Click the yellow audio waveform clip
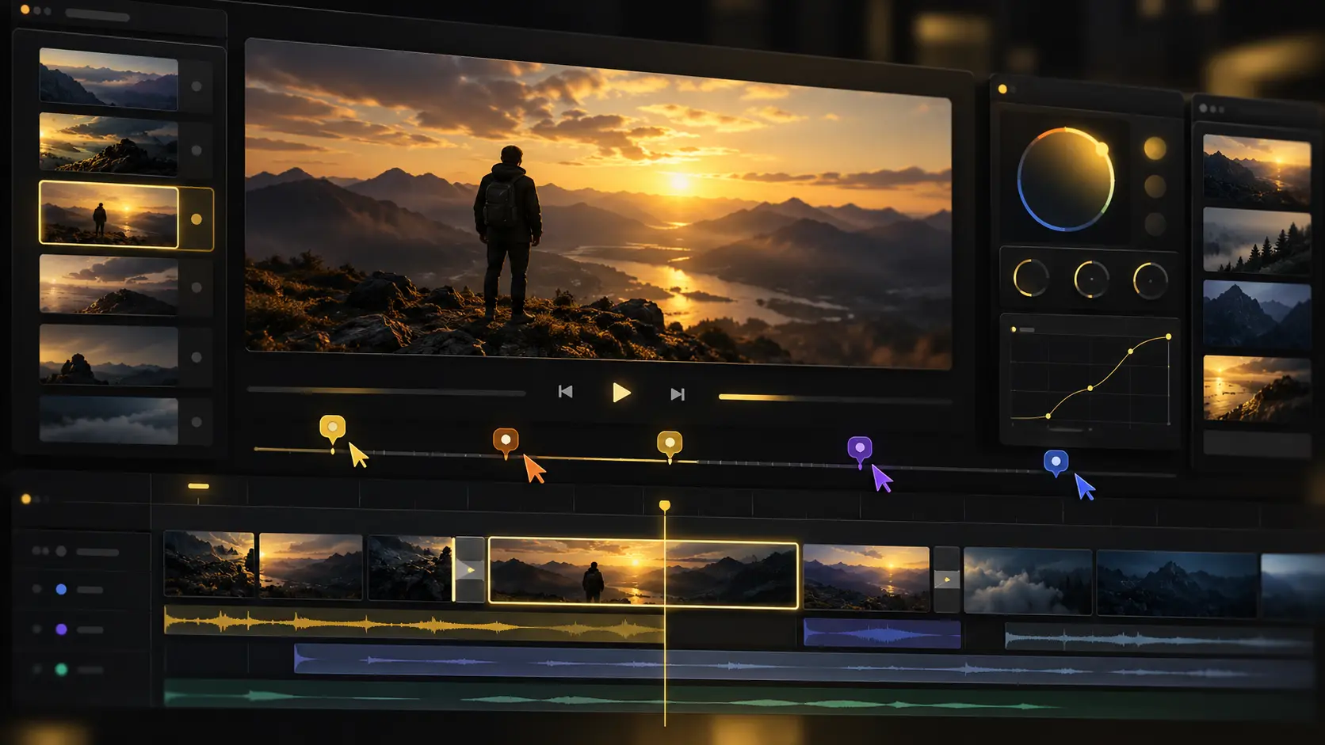This screenshot has height=745, width=1325. pyautogui.click(x=412, y=625)
